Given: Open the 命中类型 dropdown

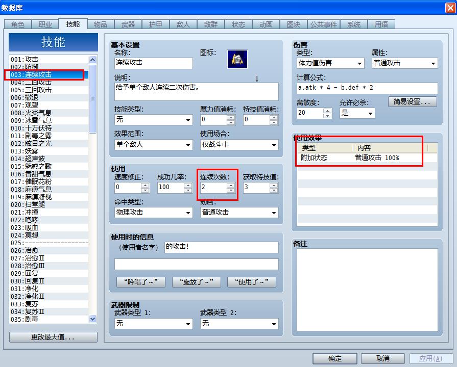Looking at the screenshot, I should click(x=154, y=213).
